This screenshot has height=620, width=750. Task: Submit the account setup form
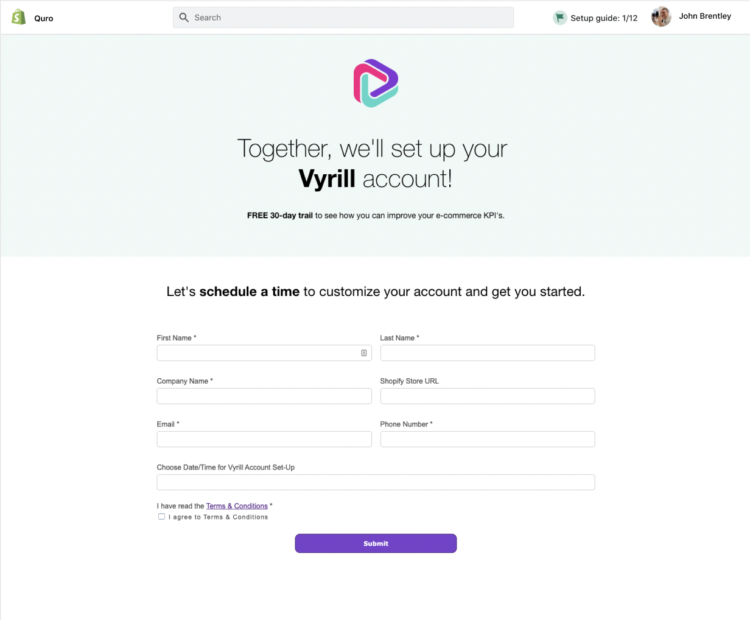(x=376, y=543)
